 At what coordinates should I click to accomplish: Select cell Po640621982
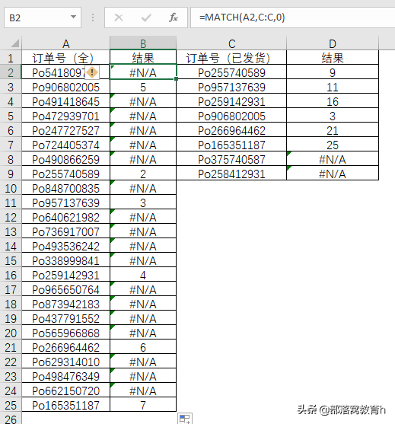coord(65,217)
